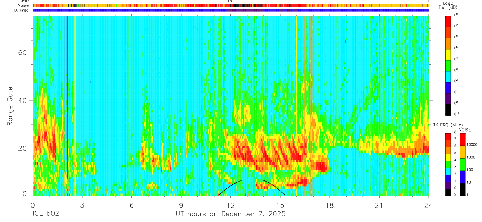Click the 14 label on the TX FRQ colorbar
Screen dimensions: 482x222
pos(454,160)
